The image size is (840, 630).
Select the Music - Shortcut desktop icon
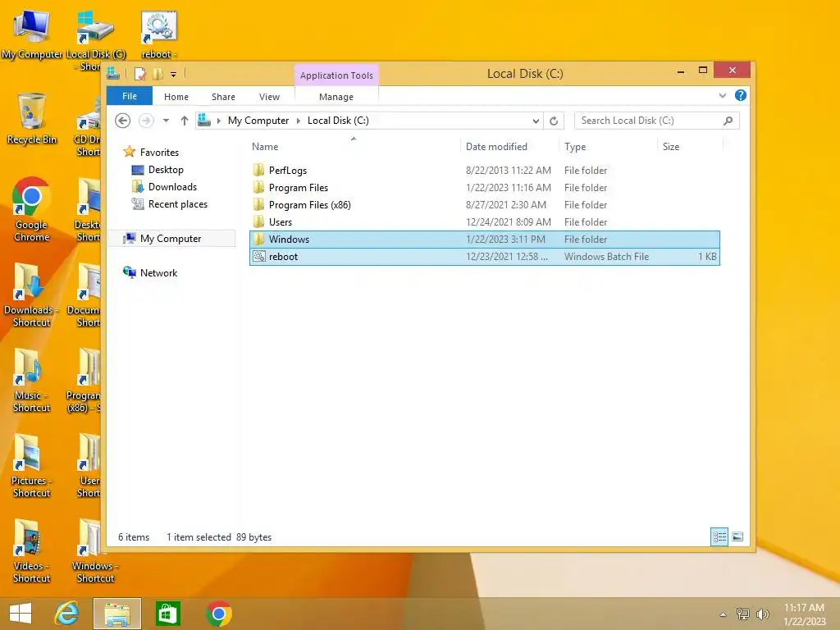point(32,380)
